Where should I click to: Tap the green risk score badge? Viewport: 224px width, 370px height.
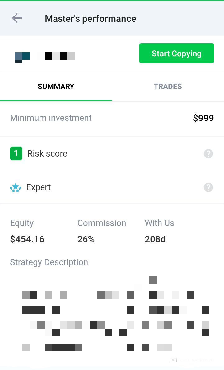[16, 154]
